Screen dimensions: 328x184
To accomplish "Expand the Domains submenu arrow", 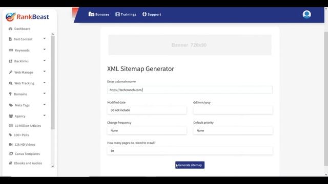I will (x=45, y=94).
